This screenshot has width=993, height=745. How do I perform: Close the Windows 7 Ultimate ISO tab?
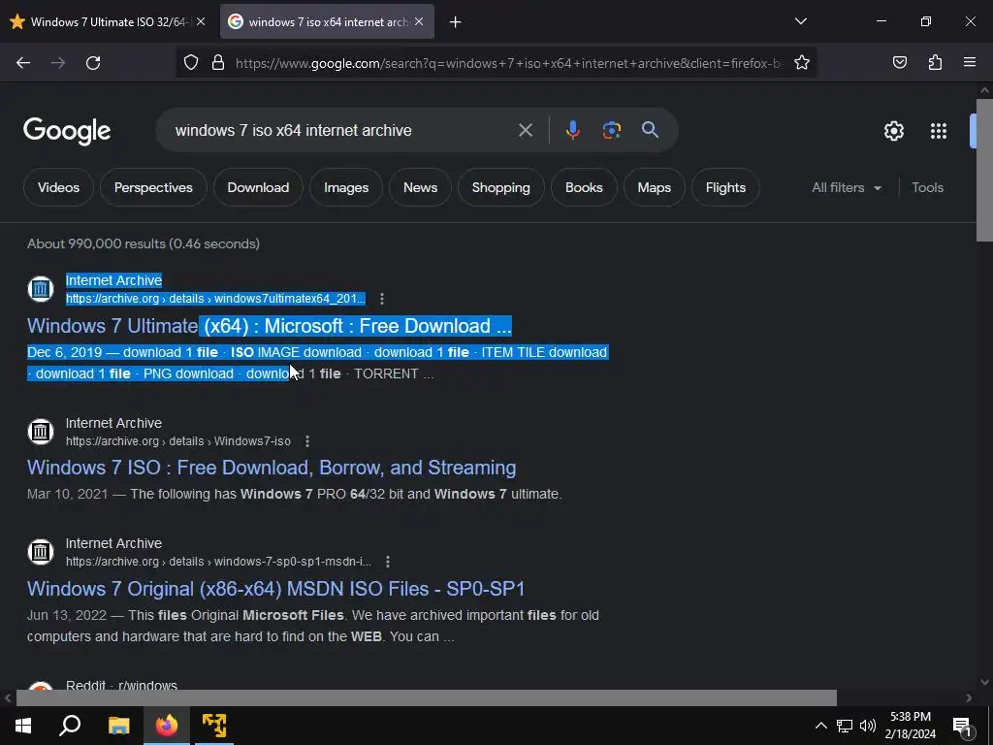201,21
